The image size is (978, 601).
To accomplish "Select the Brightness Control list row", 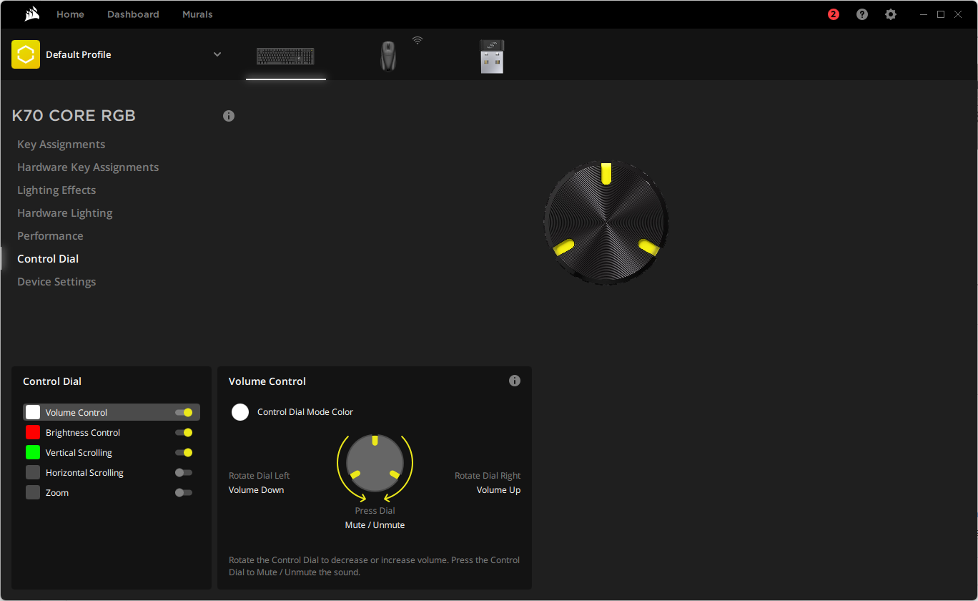I will coord(112,432).
